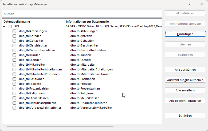Close dialog using Schließen button
The width and height of the screenshot is (208, 131).
185,116
